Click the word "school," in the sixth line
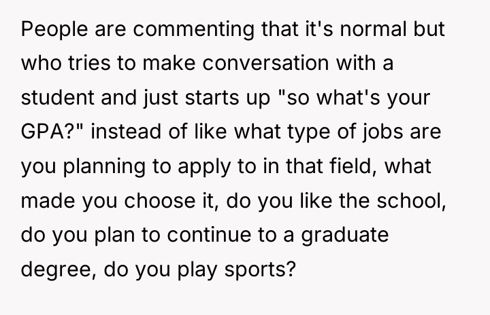 [x=411, y=201]
